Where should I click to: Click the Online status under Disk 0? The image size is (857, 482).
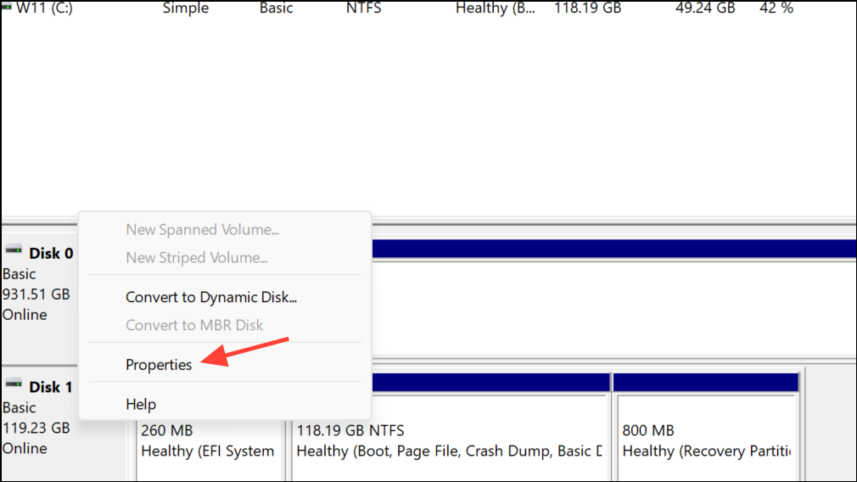(25, 315)
